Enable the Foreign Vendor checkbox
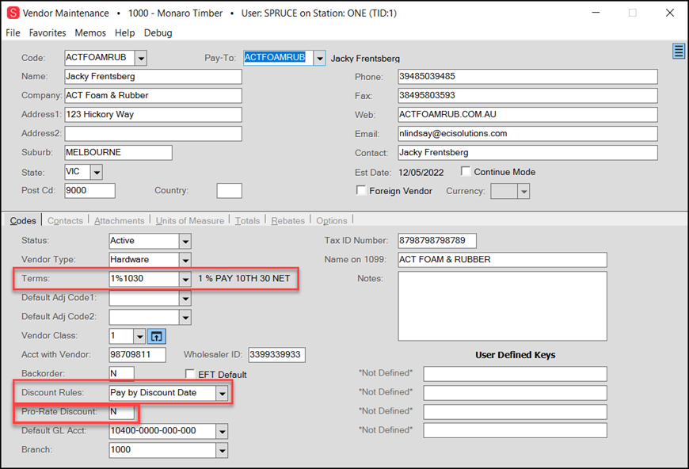689x469 pixels. pos(361,190)
